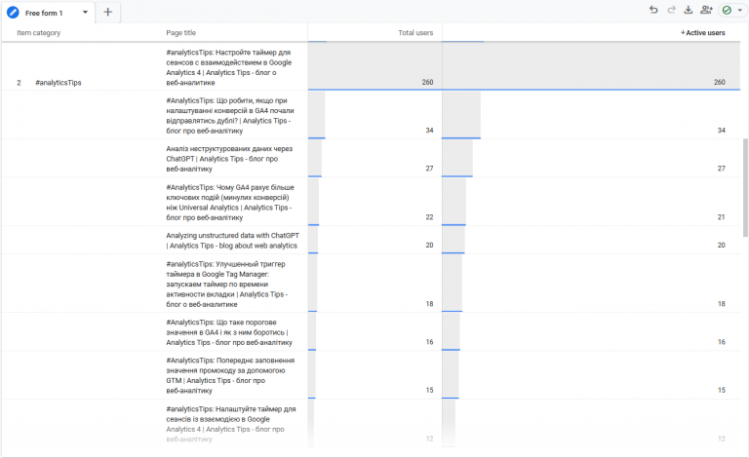Click Active users value 27

coord(722,169)
